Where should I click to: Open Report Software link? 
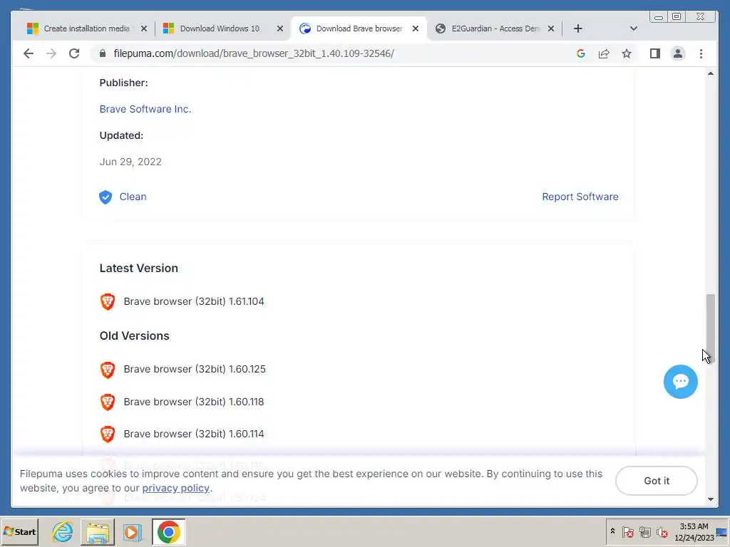coord(580,197)
